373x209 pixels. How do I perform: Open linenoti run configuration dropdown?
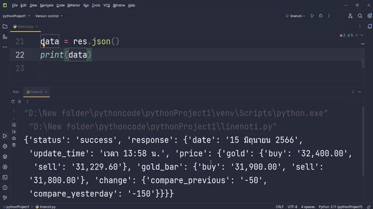pyautogui.click(x=295, y=16)
